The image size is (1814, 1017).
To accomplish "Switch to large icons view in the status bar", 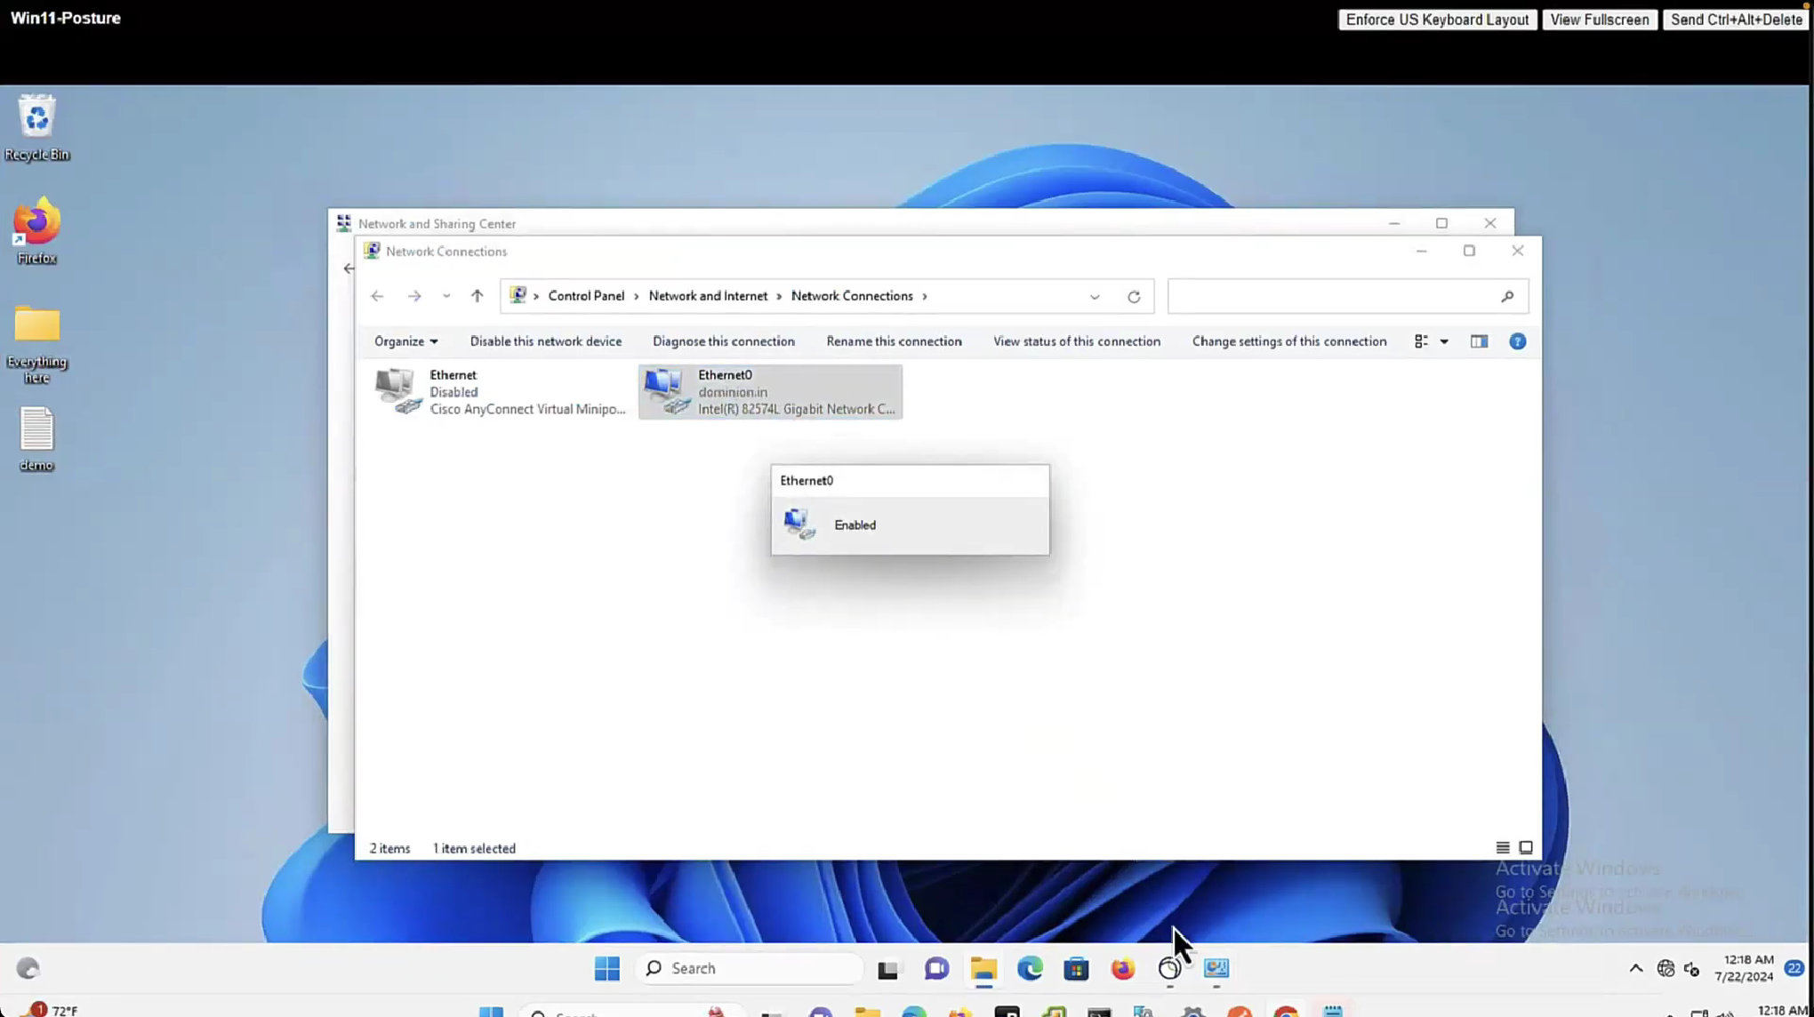I will 1526,848.
